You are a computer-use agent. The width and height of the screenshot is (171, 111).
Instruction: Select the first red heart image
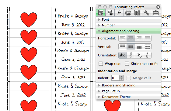[x=29, y=20]
